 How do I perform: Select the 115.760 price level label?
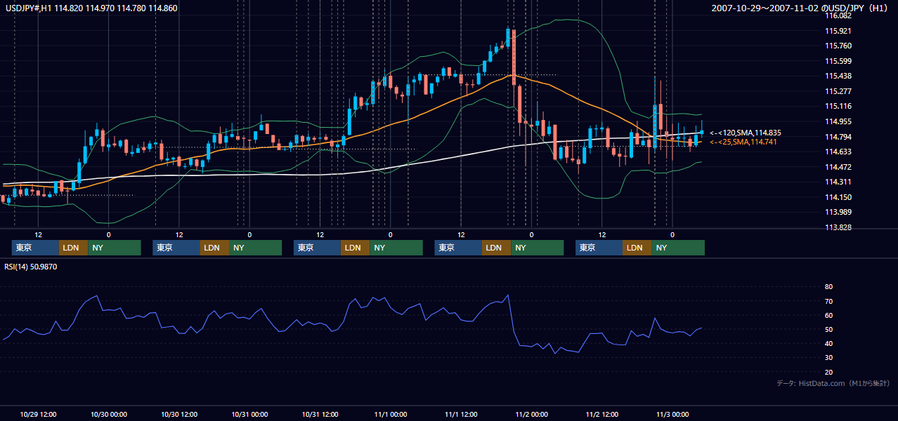coord(839,46)
